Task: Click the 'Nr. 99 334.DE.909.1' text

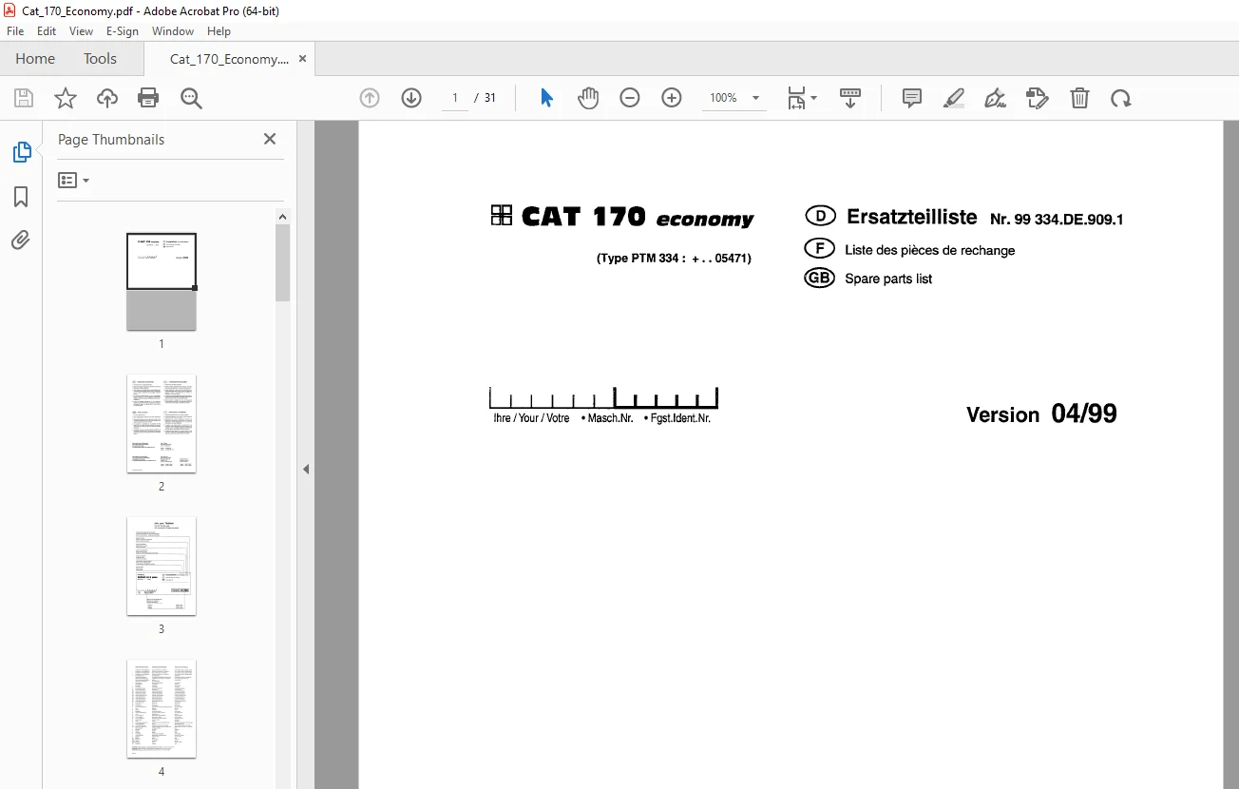Action: click(x=1057, y=220)
